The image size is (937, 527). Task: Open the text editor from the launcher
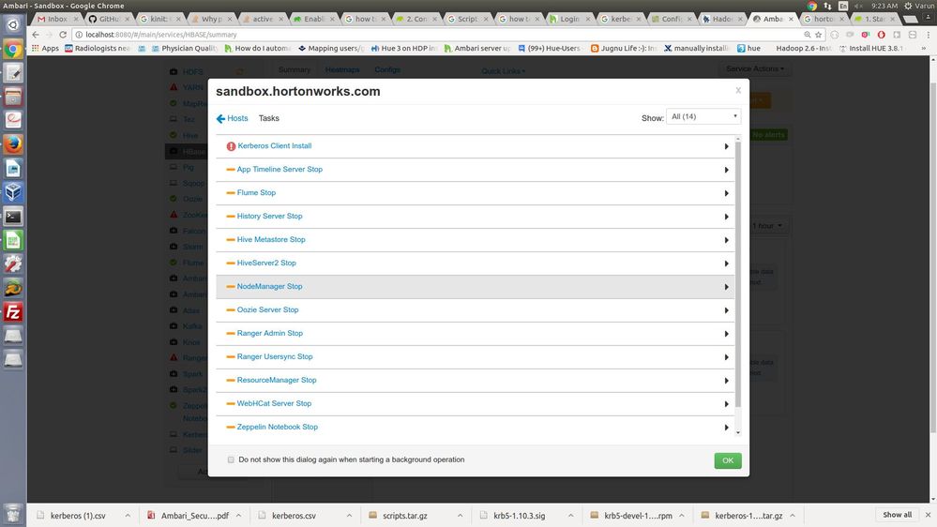point(13,73)
